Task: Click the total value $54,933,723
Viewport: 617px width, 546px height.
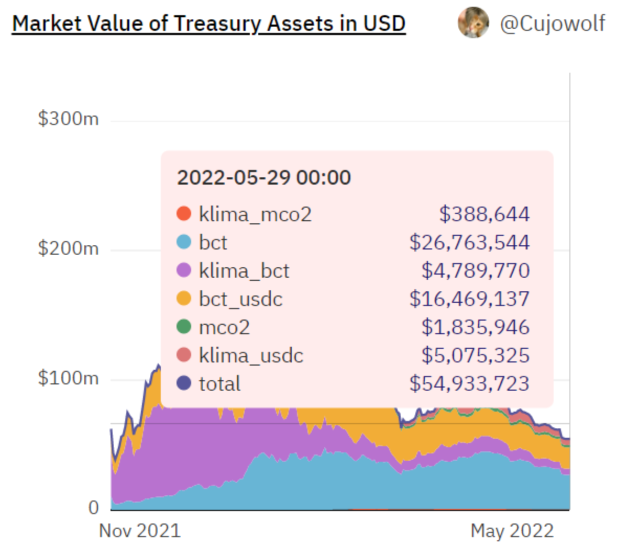Action: [x=469, y=383]
